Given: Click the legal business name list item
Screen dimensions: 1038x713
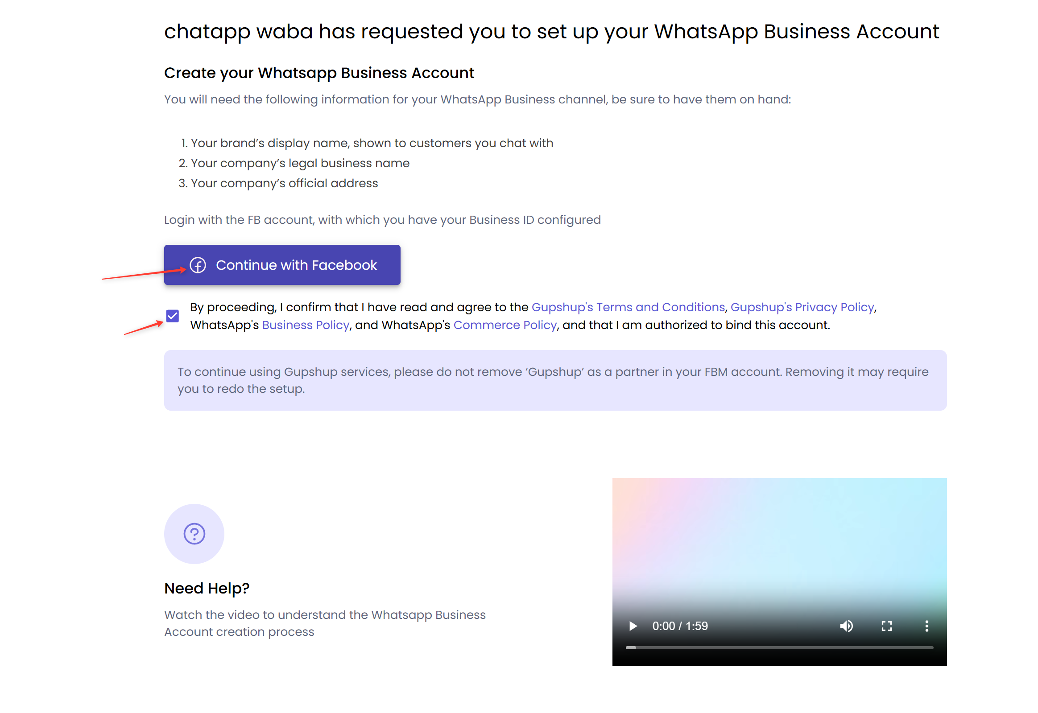Looking at the screenshot, I should coord(300,163).
